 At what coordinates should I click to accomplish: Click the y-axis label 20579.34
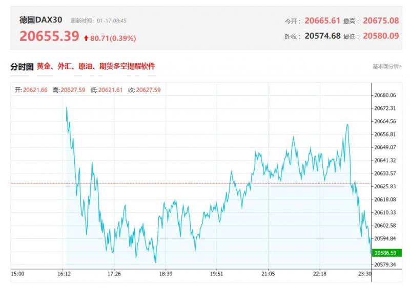pos(385,265)
